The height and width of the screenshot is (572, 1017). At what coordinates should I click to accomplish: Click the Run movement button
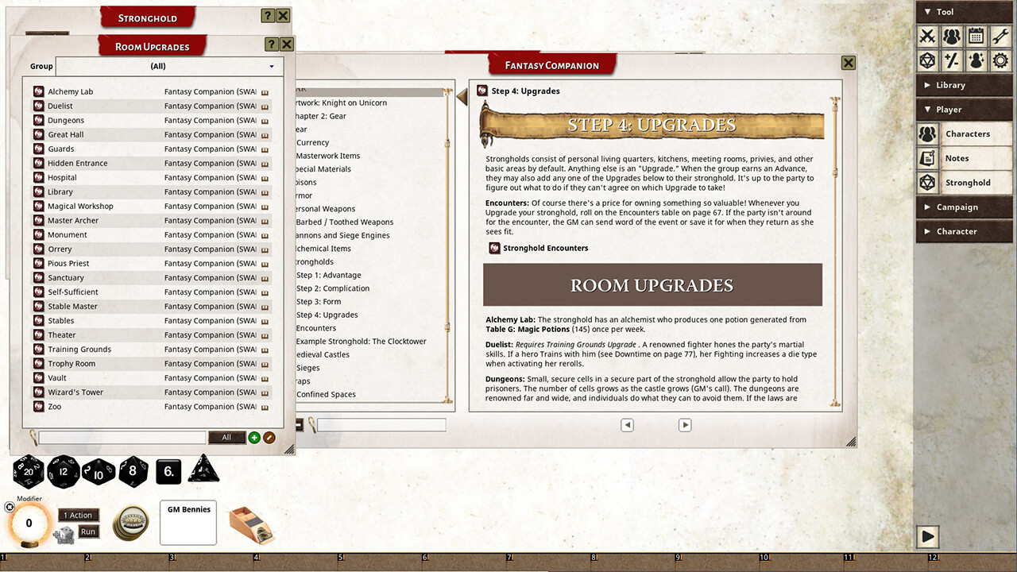(x=88, y=531)
